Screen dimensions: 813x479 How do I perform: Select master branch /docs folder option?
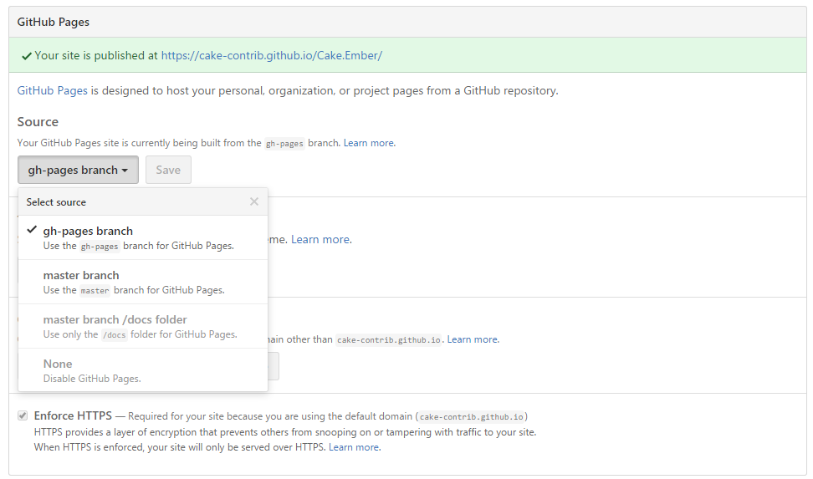(x=143, y=326)
